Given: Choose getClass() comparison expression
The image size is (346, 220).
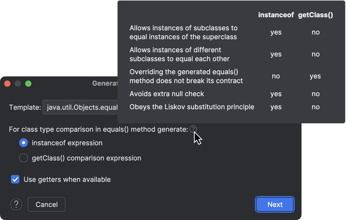Looking at the screenshot, I should pos(24,158).
